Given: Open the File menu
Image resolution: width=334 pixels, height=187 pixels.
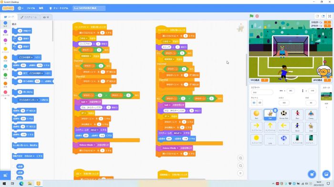Looking at the screenshot, I should 31,8.
